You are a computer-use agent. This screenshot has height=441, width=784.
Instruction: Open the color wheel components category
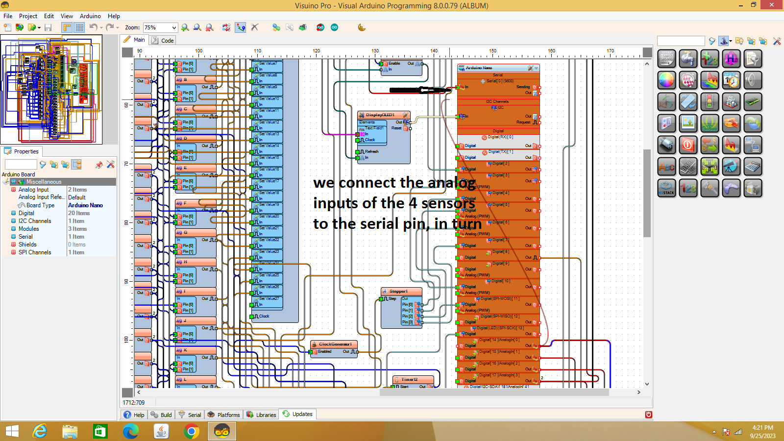(667, 80)
